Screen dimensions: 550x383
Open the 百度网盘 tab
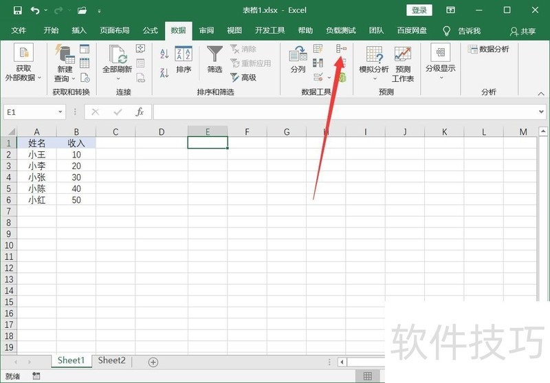[x=412, y=30]
